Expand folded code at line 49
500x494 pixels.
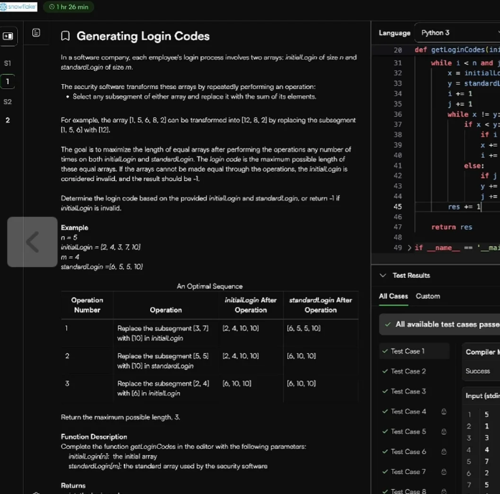[409, 248]
